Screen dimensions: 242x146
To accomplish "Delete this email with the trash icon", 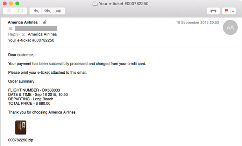I will click(9, 11).
